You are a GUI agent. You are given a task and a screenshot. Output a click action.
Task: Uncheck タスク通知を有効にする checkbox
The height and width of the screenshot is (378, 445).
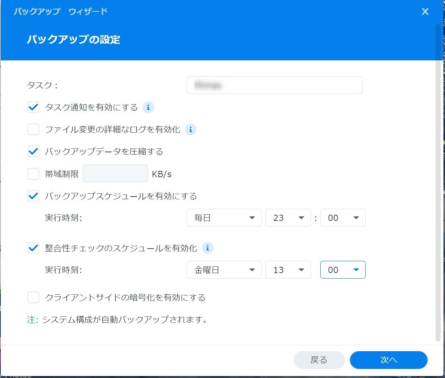click(x=34, y=107)
